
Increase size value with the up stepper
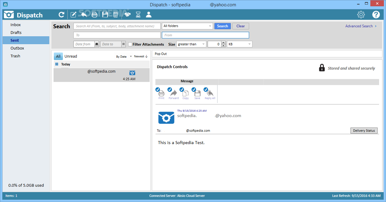(x=223, y=43)
